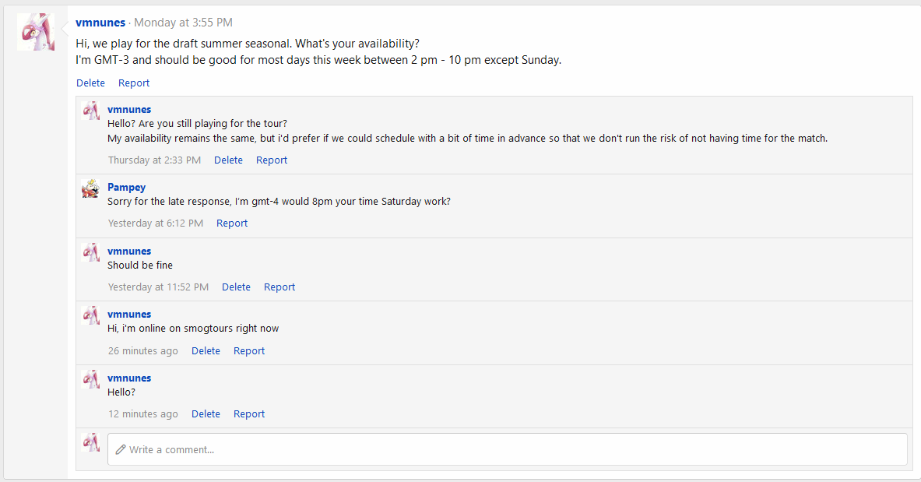921x482 pixels.
Task: Delete the 'Should be fine' comment
Action: click(236, 287)
